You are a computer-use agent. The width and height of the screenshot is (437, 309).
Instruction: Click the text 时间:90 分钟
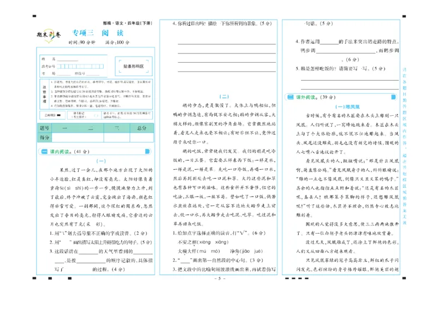[82, 43]
